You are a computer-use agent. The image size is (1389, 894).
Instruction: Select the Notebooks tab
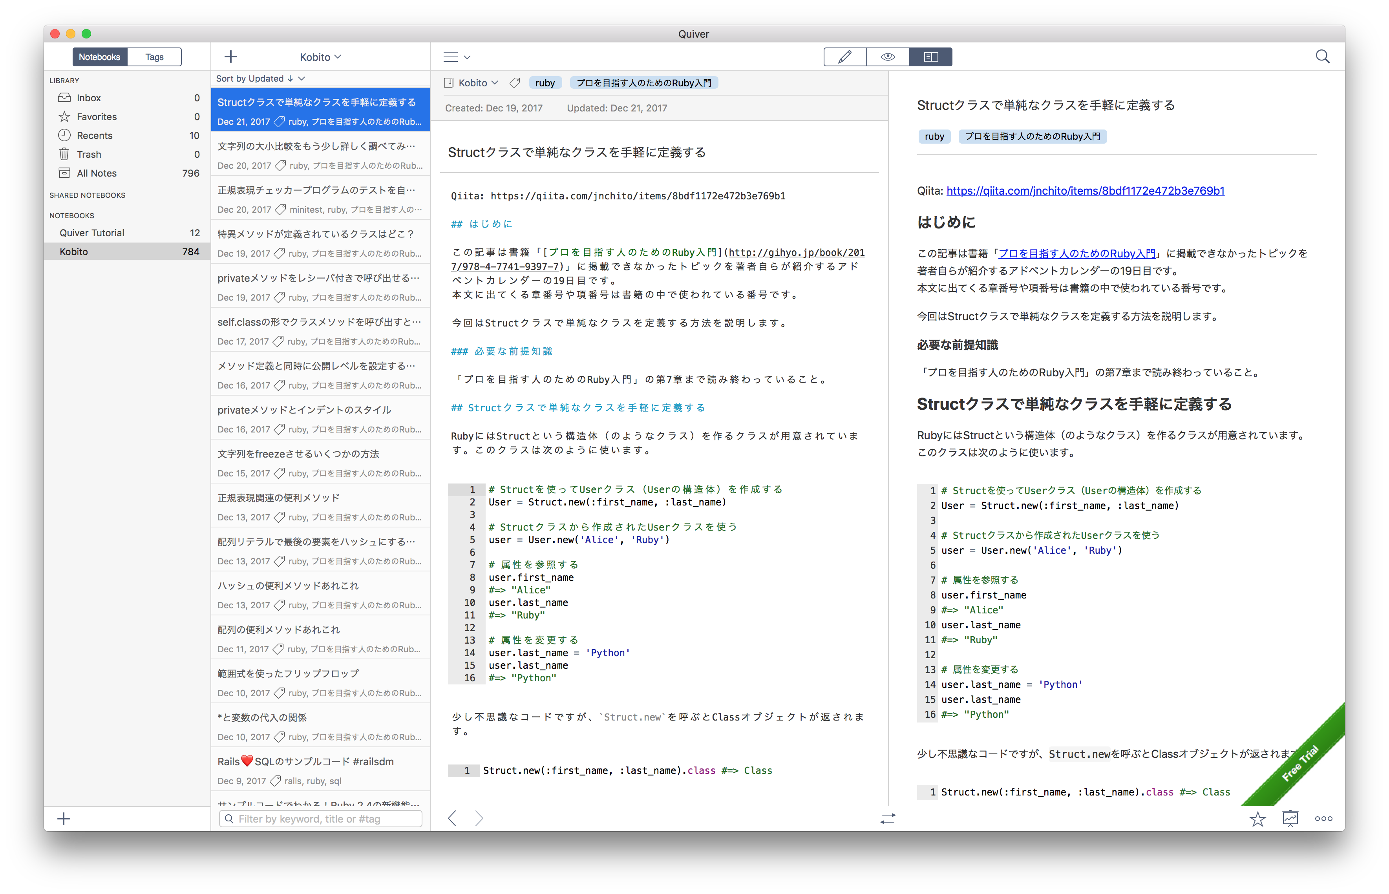(99, 56)
